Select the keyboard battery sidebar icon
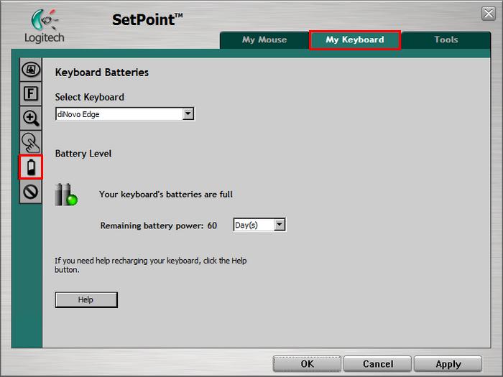503x377 pixels. (31, 167)
